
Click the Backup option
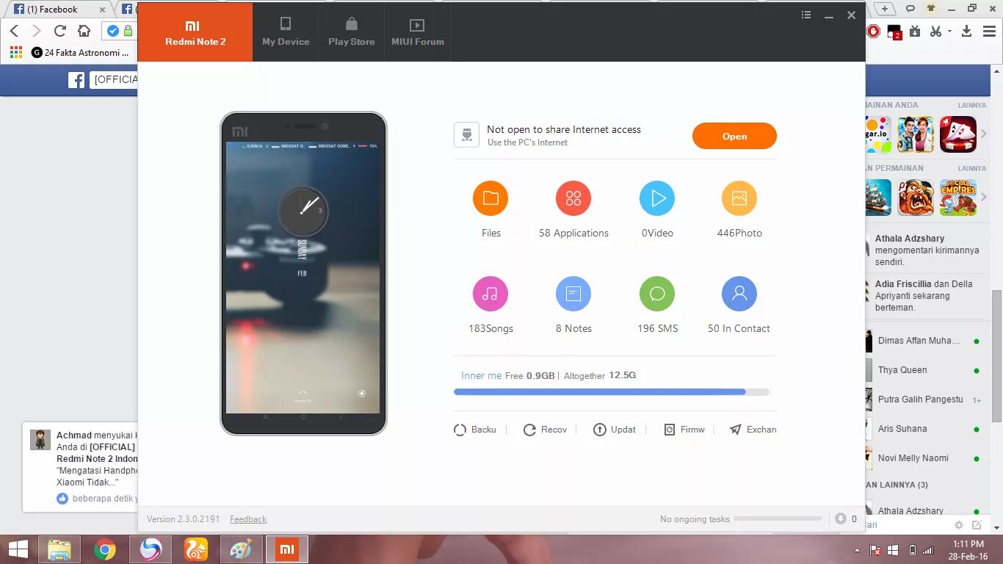(475, 430)
